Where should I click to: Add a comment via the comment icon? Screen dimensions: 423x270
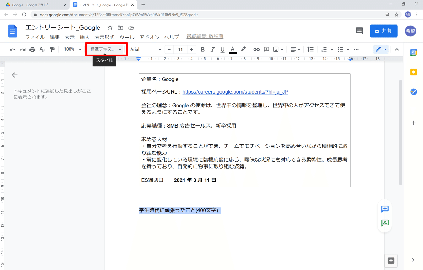coord(266,49)
